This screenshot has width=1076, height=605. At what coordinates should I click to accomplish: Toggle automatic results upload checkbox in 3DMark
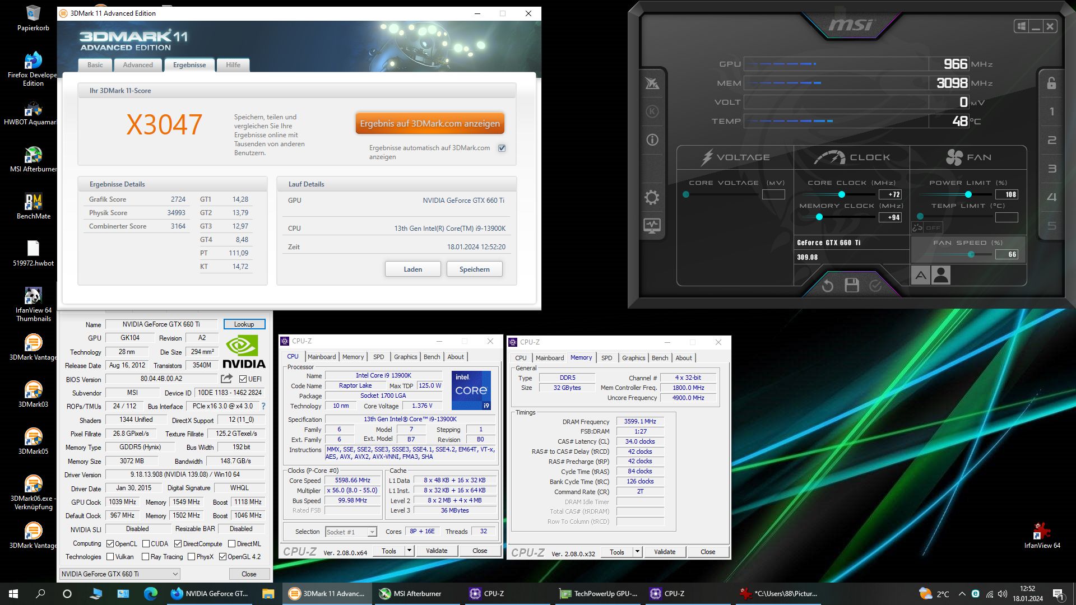[x=502, y=148]
